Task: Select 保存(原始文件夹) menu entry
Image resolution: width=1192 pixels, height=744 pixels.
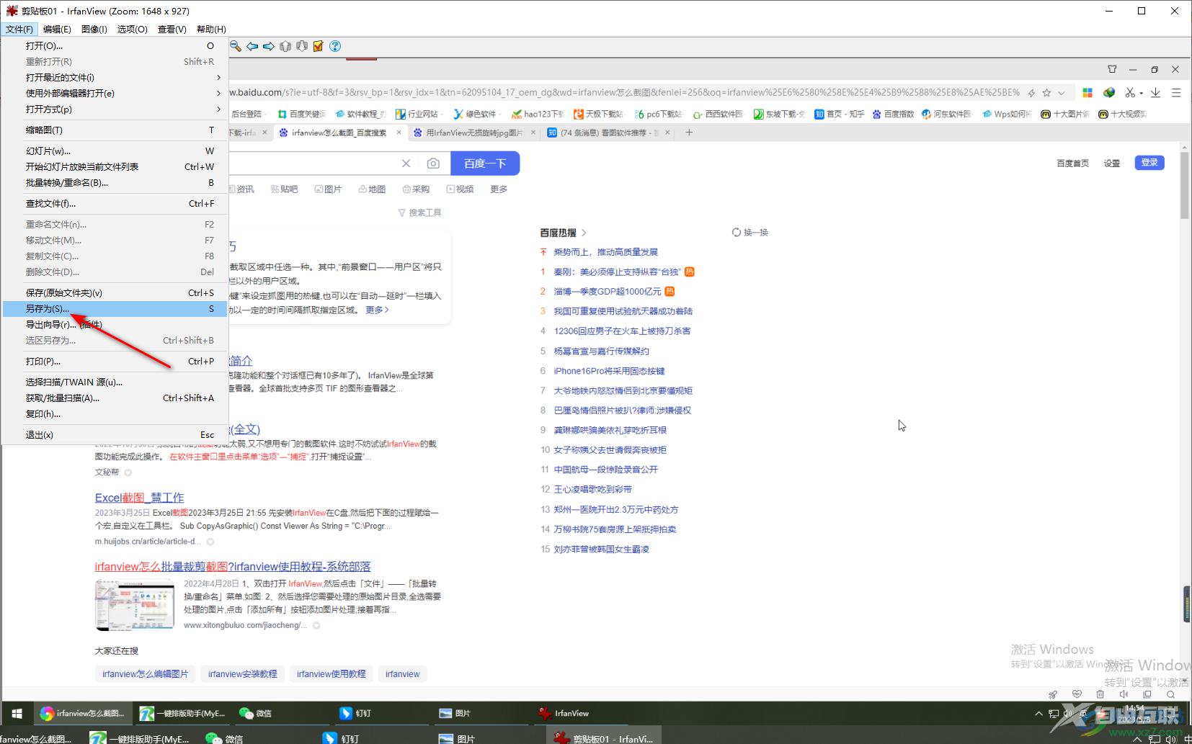Action: pyautogui.click(x=115, y=292)
